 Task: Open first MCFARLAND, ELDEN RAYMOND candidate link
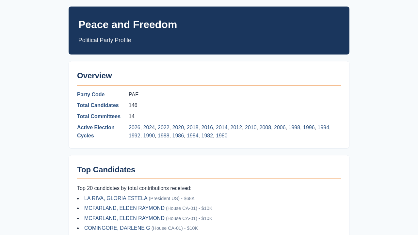pos(124,208)
